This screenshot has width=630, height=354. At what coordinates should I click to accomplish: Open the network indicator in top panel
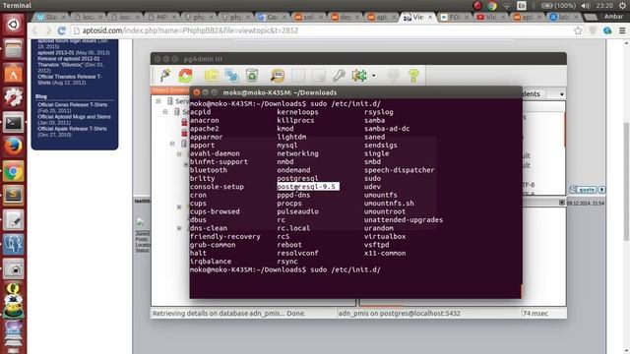coord(507,6)
